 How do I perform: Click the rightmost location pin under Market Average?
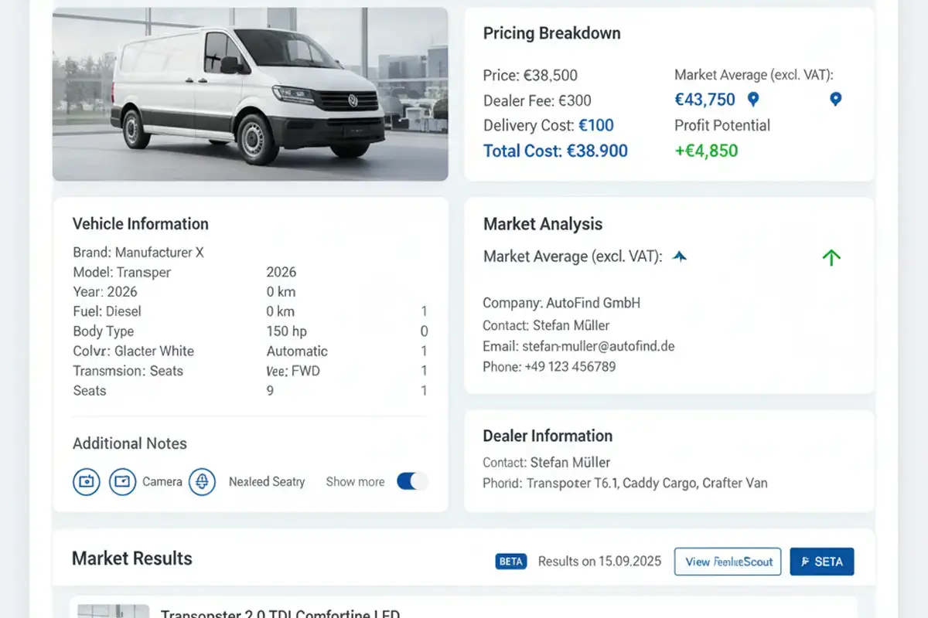(x=834, y=100)
